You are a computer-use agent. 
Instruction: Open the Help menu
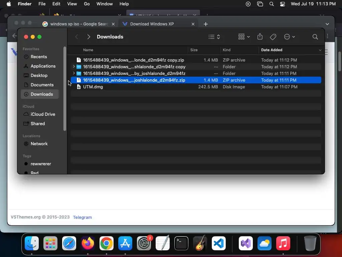point(124,4)
